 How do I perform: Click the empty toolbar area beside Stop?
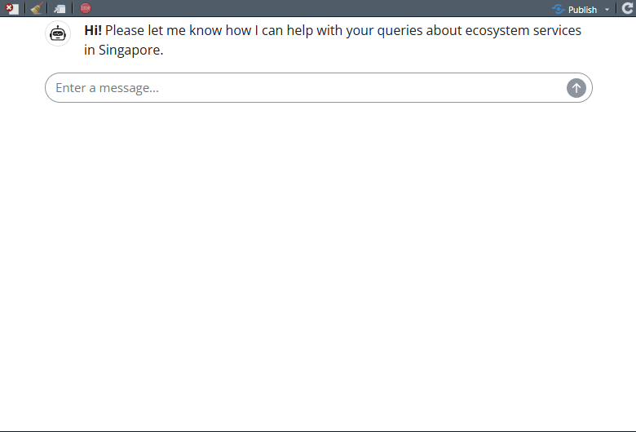tap(318, 9)
